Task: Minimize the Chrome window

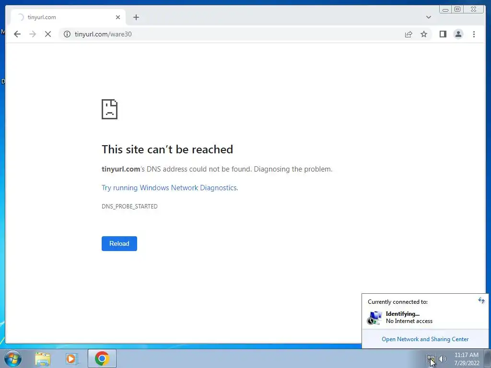Action: [x=445, y=10]
